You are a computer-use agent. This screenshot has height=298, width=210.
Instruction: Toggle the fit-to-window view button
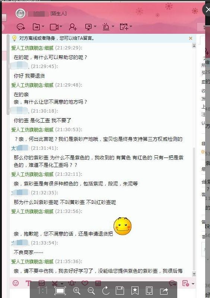point(60,291)
